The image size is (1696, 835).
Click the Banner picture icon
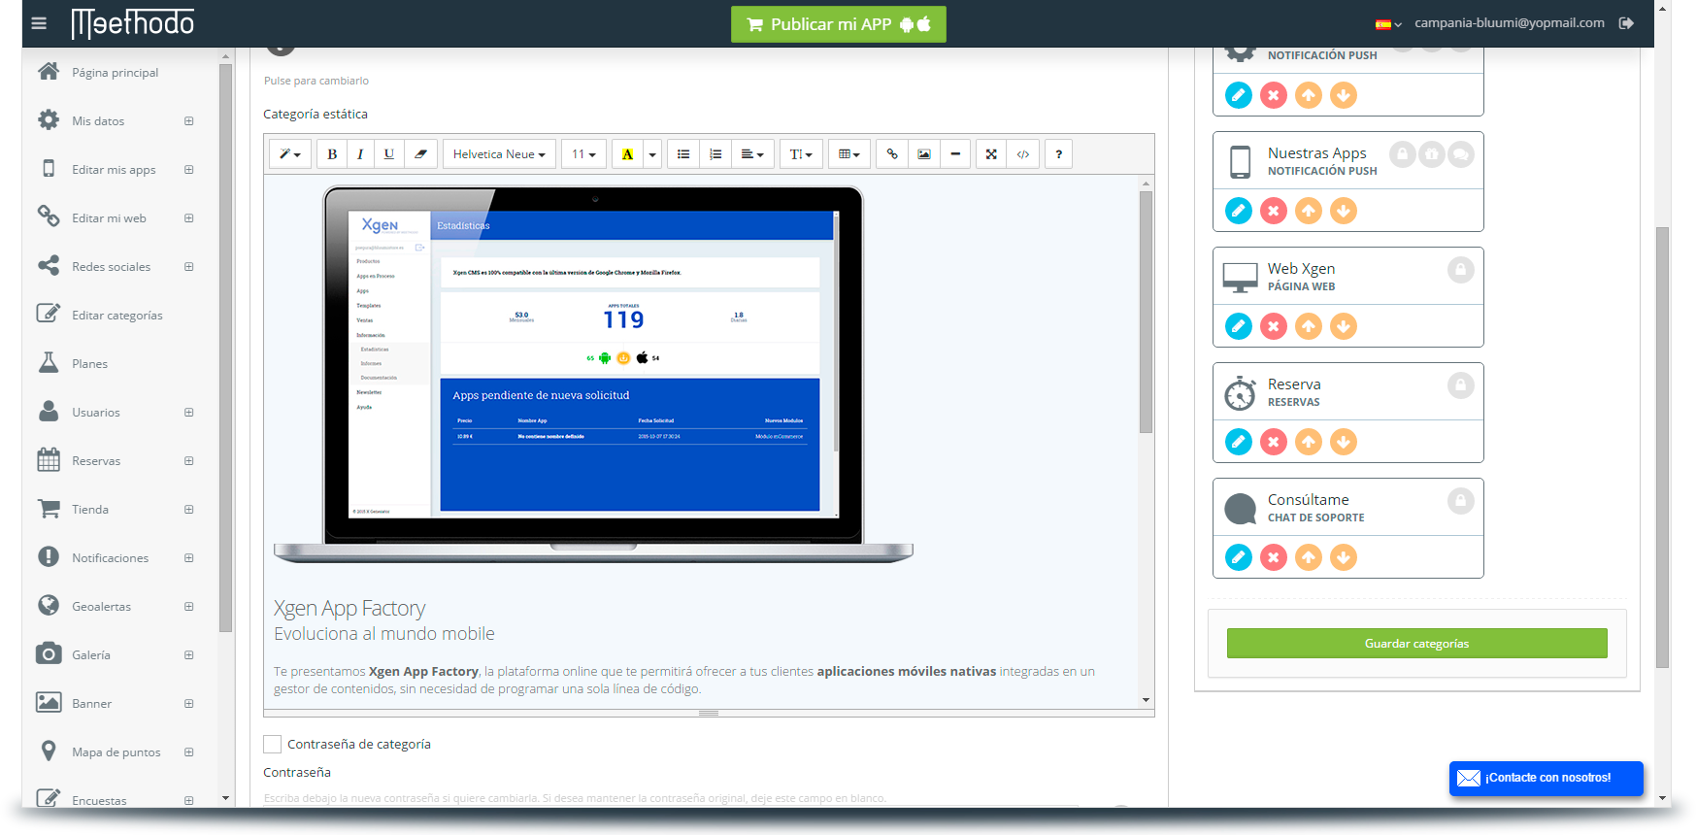[49, 702]
